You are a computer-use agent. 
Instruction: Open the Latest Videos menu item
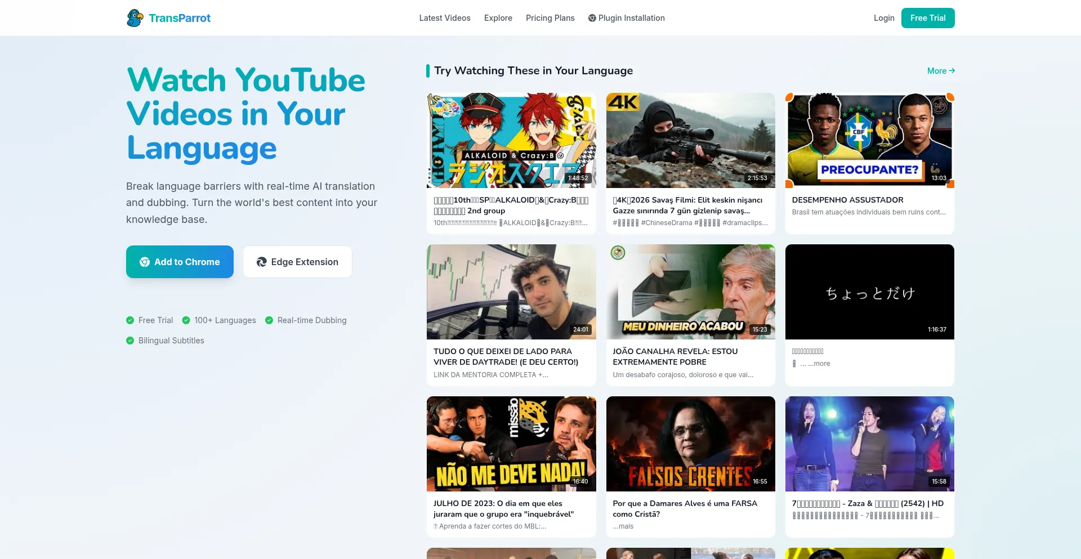(x=445, y=18)
